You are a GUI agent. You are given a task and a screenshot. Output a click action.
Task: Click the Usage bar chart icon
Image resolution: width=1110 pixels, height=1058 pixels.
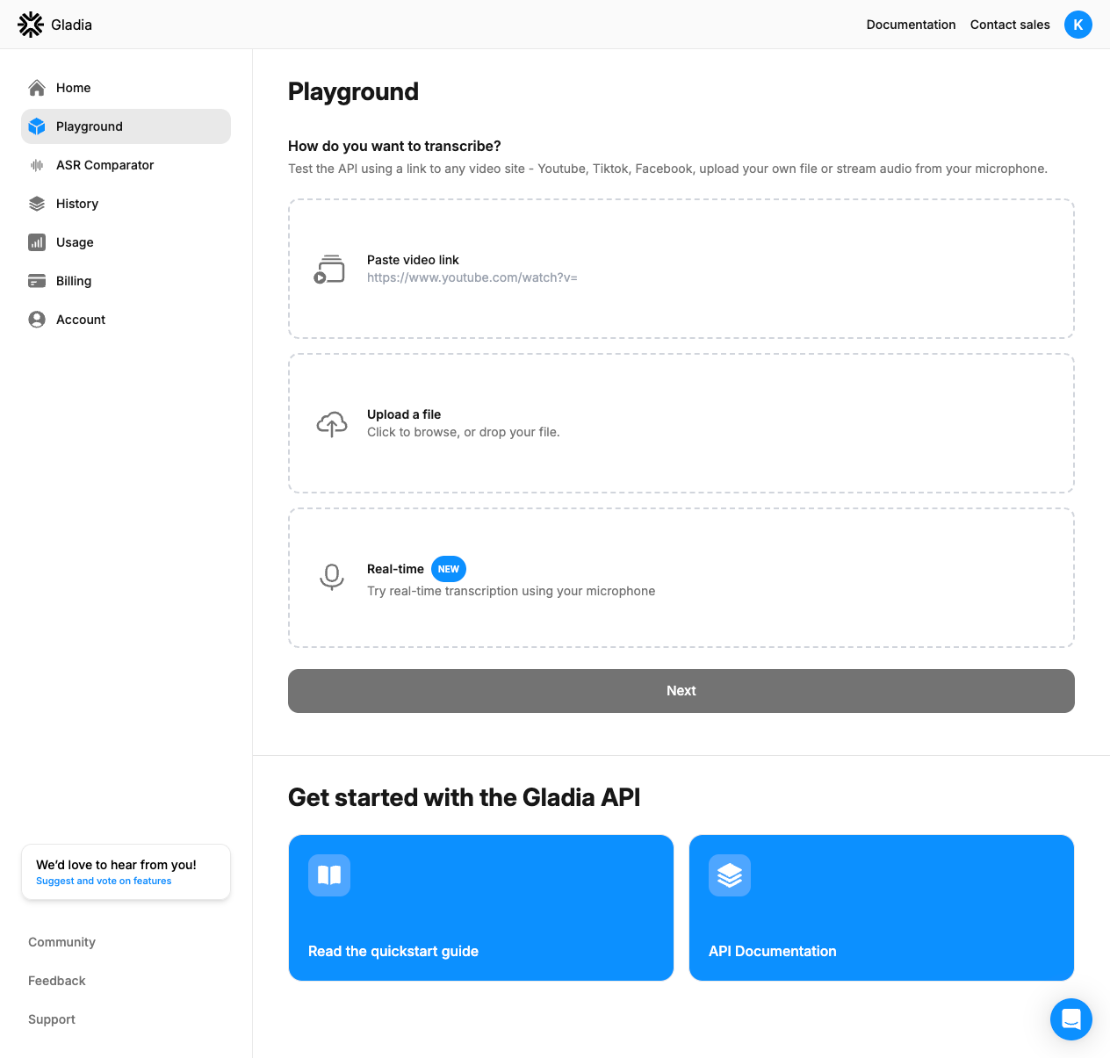(37, 242)
